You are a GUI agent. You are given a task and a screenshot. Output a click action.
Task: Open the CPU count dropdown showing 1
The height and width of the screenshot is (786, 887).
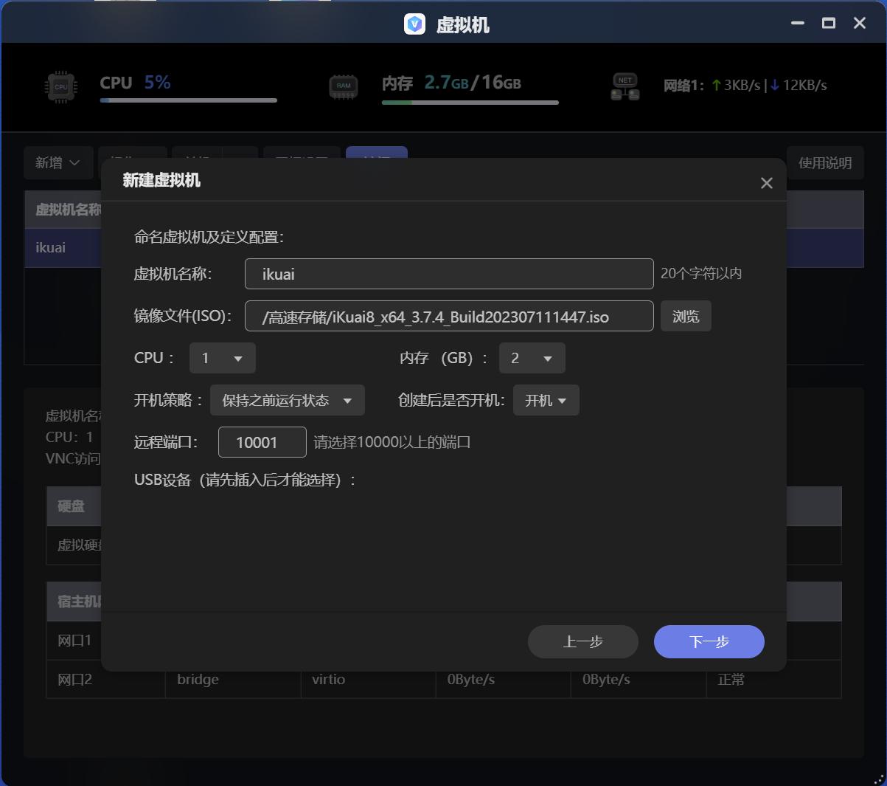222,358
